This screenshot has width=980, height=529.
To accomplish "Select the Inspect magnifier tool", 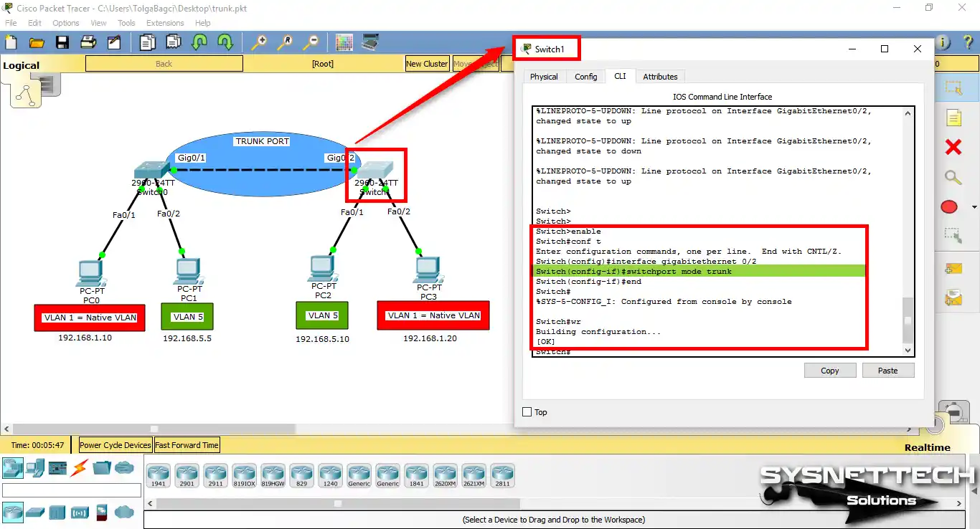I will pyautogui.click(x=953, y=177).
